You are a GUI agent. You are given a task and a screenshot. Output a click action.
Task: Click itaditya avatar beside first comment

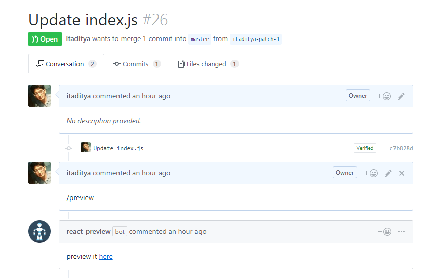click(39, 96)
